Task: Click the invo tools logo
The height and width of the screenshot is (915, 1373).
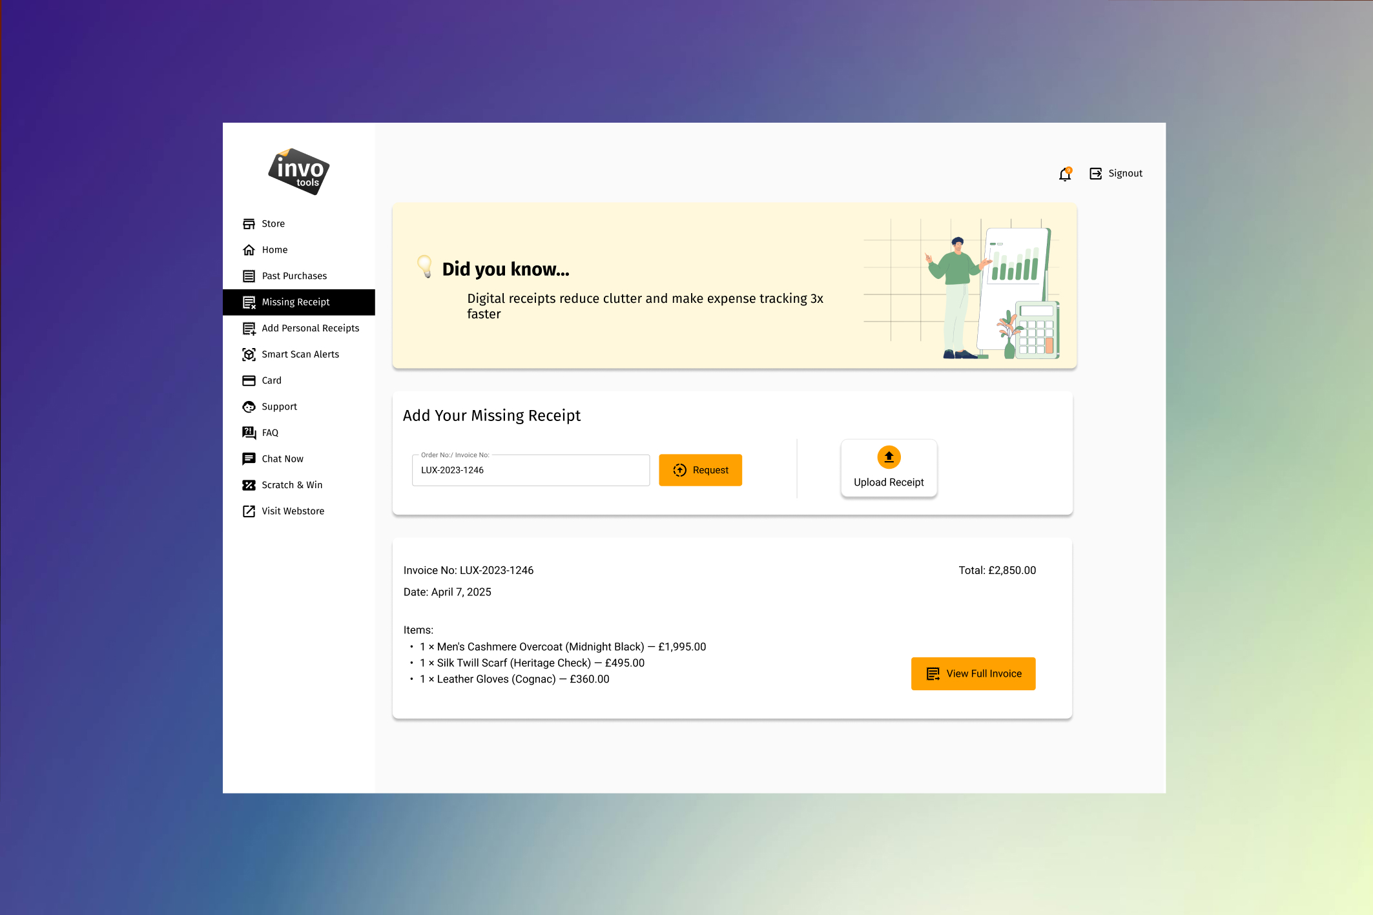Action: point(298,172)
